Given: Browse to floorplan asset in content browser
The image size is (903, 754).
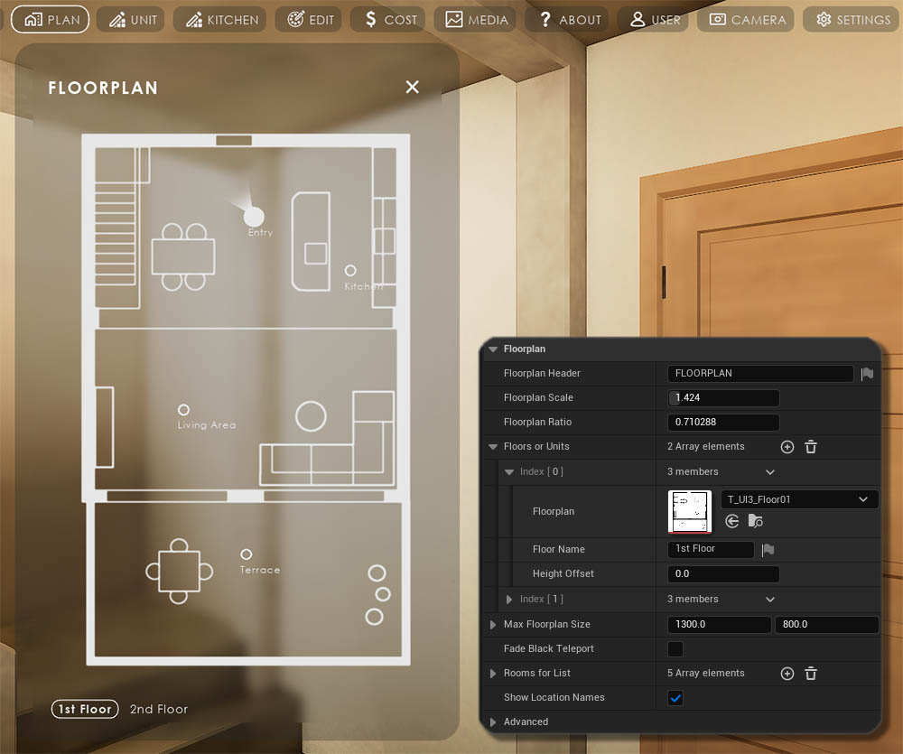Looking at the screenshot, I should coord(756,521).
